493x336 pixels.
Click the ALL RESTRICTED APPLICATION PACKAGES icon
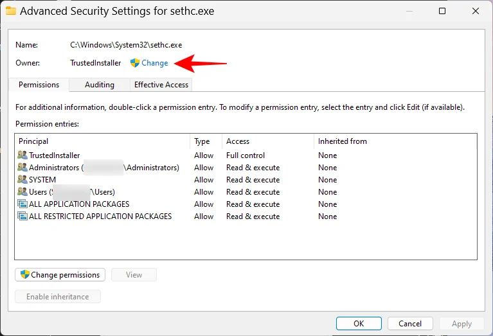point(22,217)
